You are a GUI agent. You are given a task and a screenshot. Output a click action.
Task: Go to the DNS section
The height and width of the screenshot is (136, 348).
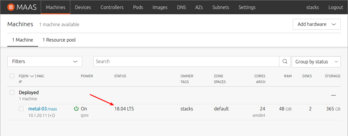[x=181, y=7]
